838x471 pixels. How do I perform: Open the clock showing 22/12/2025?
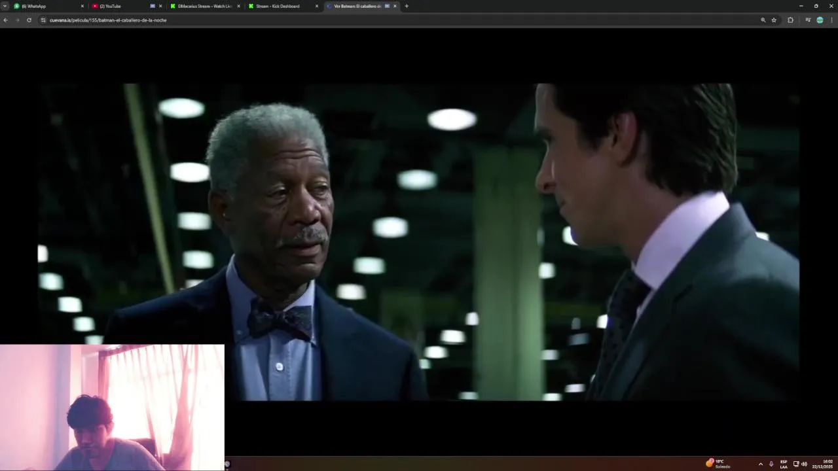tap(822, 464)
